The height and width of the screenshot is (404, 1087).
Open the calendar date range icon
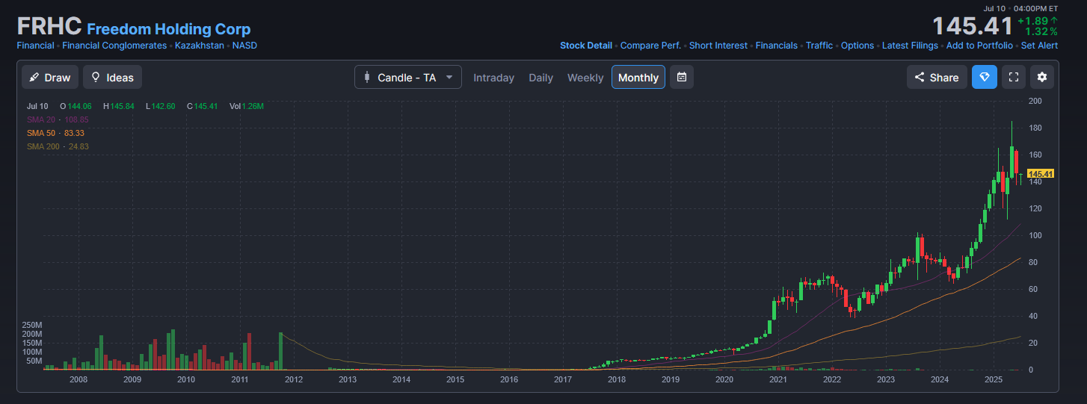[681, 77]
